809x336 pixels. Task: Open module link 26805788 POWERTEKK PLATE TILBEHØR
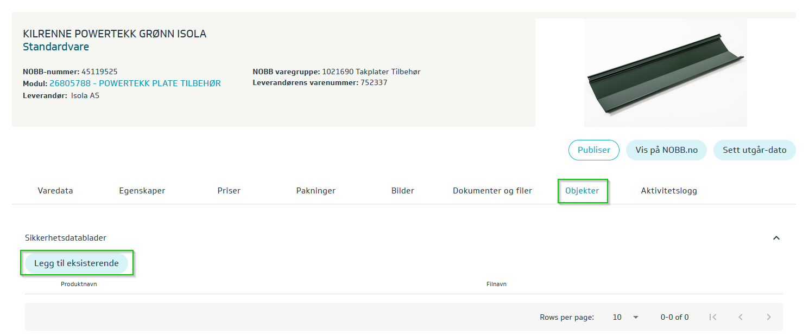(135, 83)
